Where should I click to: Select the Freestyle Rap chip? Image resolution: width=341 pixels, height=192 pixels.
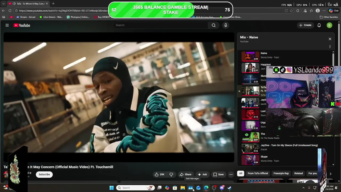281,173
